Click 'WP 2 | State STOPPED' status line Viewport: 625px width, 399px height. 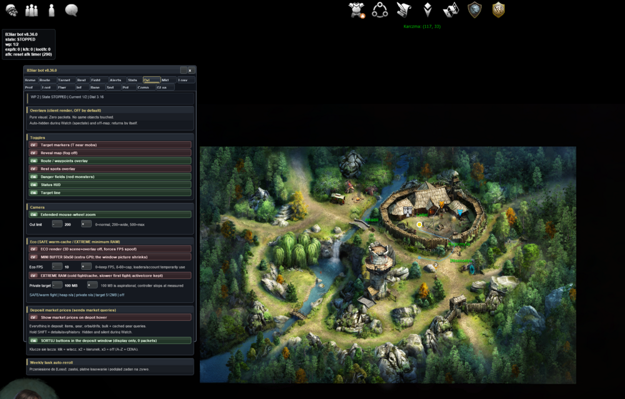[x=67, y=97]
